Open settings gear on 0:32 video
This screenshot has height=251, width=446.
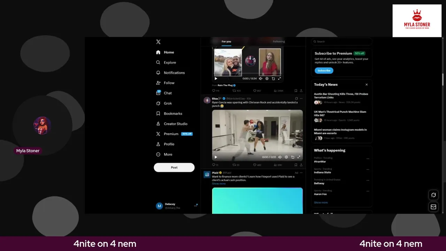(286, 157)
